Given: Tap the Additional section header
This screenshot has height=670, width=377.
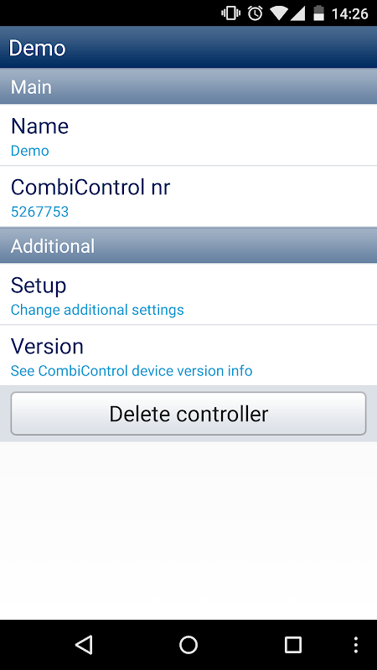Looking at the screenshot, I should pos(188,245).
